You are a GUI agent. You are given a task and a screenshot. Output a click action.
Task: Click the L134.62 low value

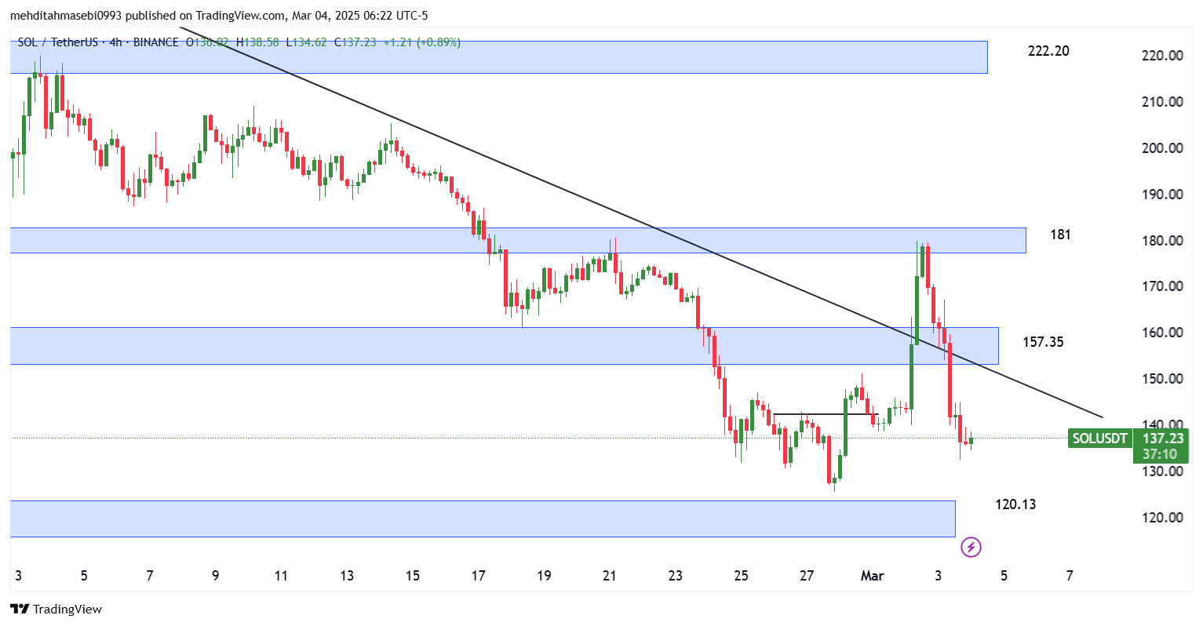coord(306,42)
